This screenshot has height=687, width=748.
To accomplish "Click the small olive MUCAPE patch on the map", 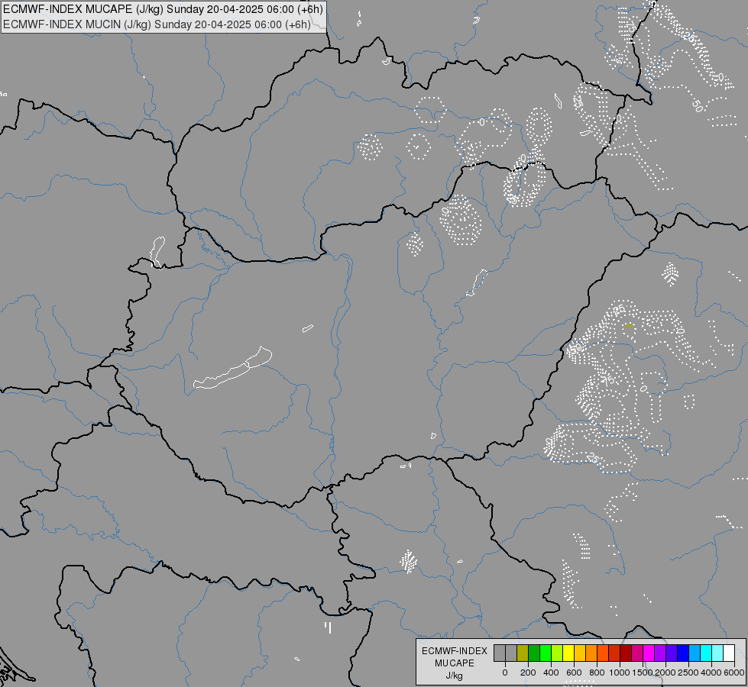I will (629, 325).
